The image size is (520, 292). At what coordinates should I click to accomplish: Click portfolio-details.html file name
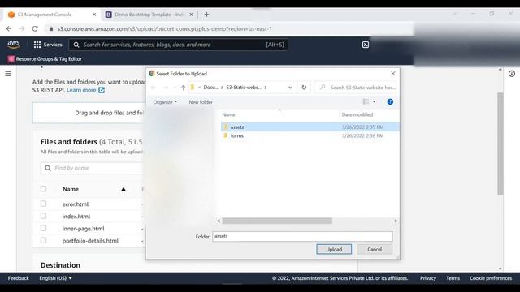[x=90, y=241]
